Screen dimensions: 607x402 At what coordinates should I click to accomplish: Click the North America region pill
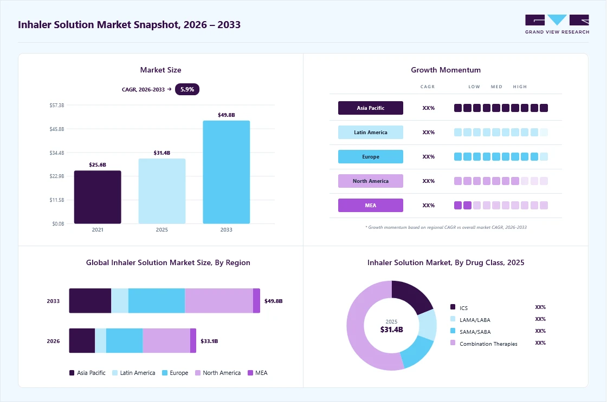click(371, 181)
